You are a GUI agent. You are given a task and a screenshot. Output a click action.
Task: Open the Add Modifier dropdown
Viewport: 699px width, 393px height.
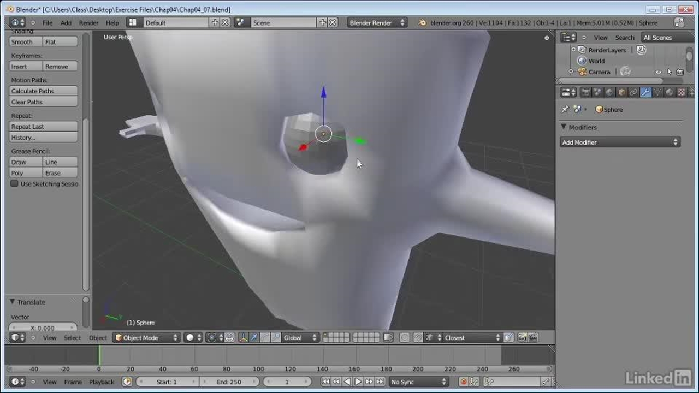[x=620, y=142]
